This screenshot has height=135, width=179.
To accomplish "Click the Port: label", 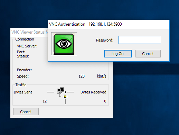I will click(x=21, y=52).
